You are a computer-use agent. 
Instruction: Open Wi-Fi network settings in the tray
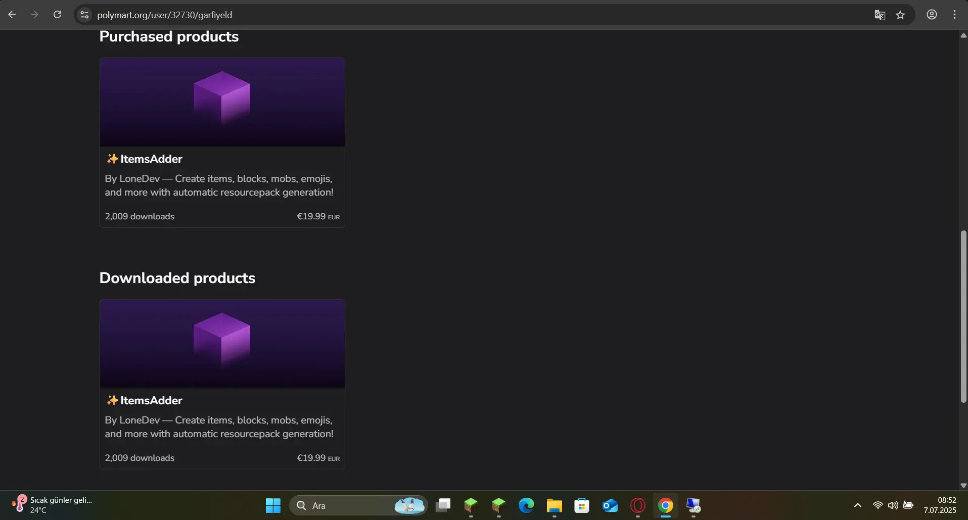click(878, 505)
